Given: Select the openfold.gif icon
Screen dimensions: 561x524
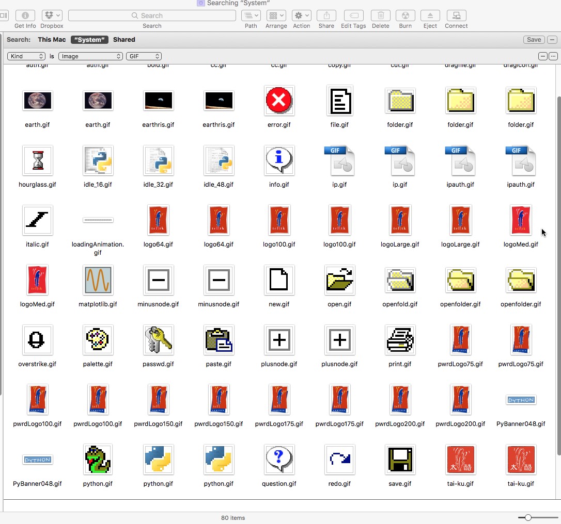Looking at the screenshot, I should 400,280.
